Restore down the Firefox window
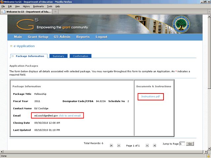 (205, 2)
